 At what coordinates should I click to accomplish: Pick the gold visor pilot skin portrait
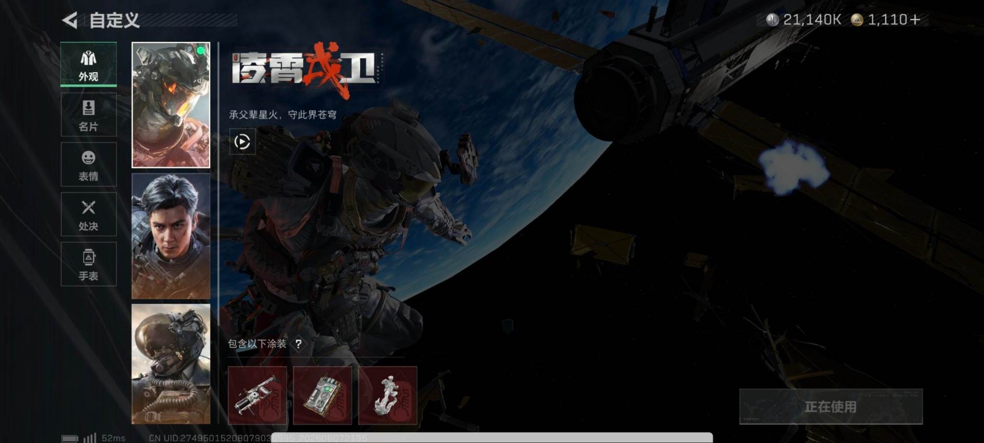171,364
